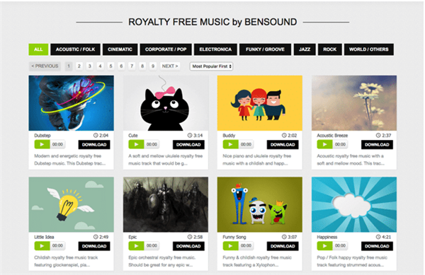Open the black cat Cute thumbnail
Image resolution: width=425 pixels, height=275 pixels.
click(x=166, y=103)
